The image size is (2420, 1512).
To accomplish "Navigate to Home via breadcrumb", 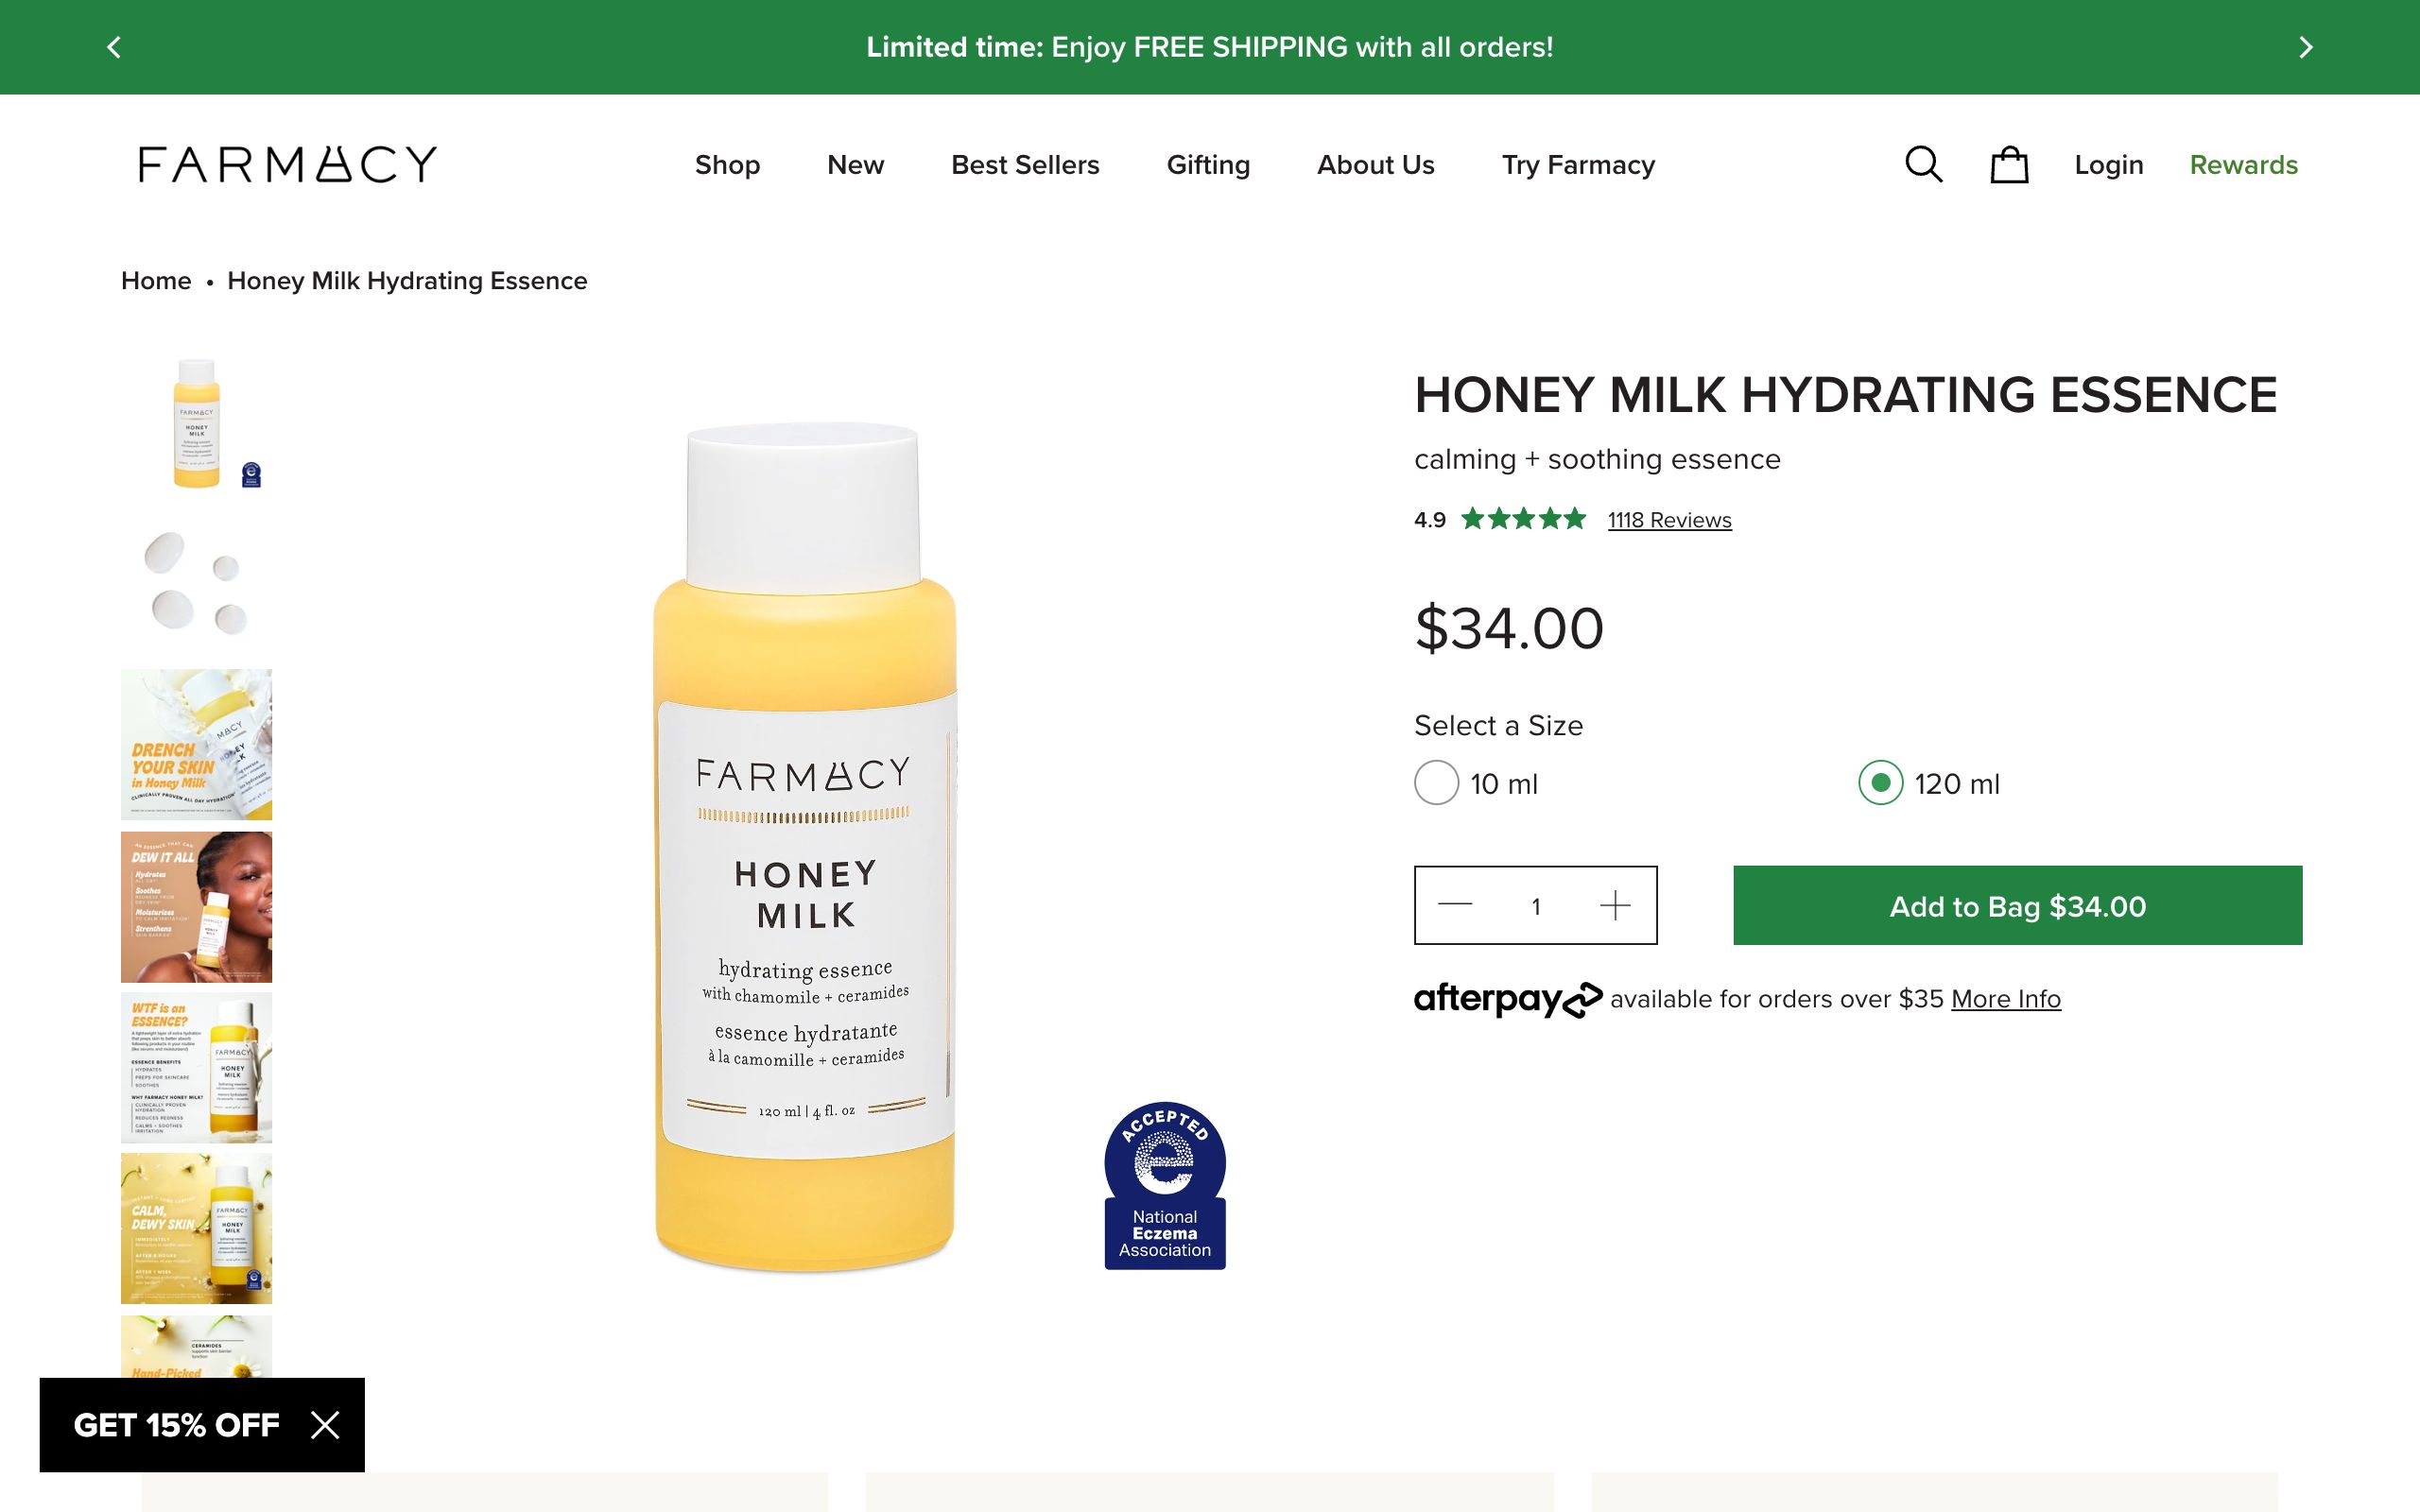I will 156,281.
